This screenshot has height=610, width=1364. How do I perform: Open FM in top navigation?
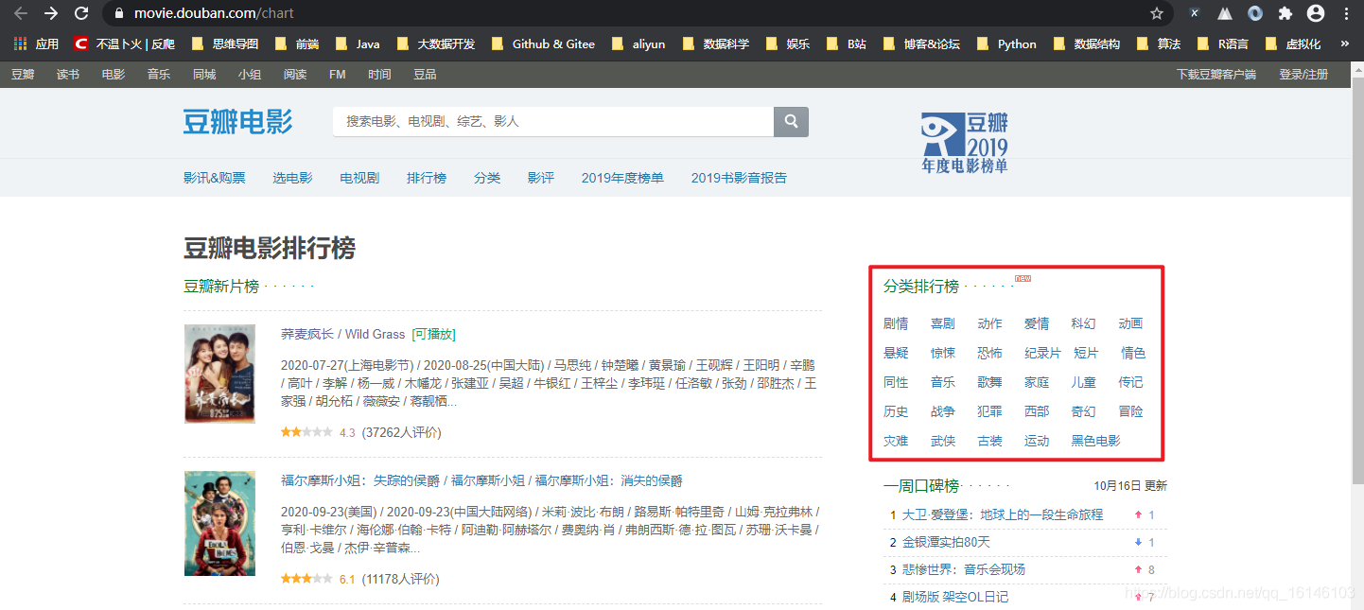point(338,74)
